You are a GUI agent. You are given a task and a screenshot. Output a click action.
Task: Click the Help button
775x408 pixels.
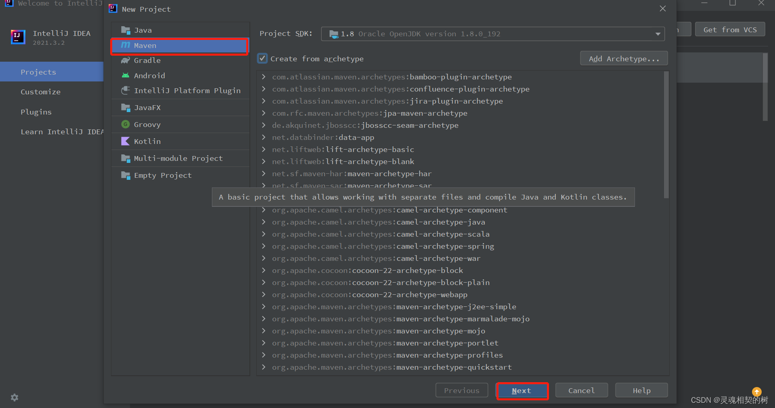click(641, 390)
